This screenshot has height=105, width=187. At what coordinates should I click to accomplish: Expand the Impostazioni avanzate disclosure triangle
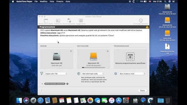pos(42,84)
